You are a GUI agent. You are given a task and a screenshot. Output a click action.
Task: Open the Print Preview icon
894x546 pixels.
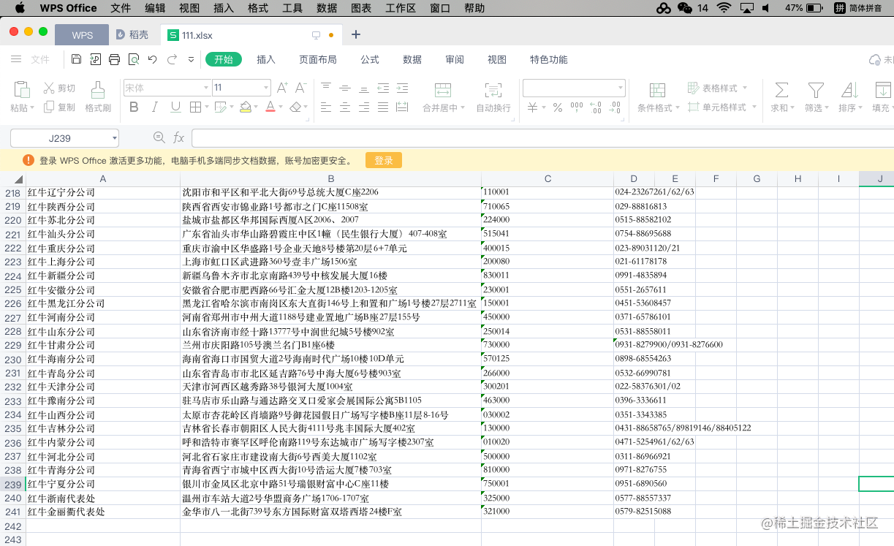(x=134, y=59)
